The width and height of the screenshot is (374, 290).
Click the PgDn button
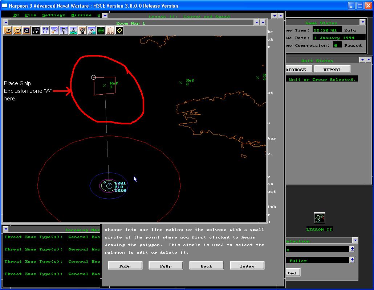tap(125, 265)
